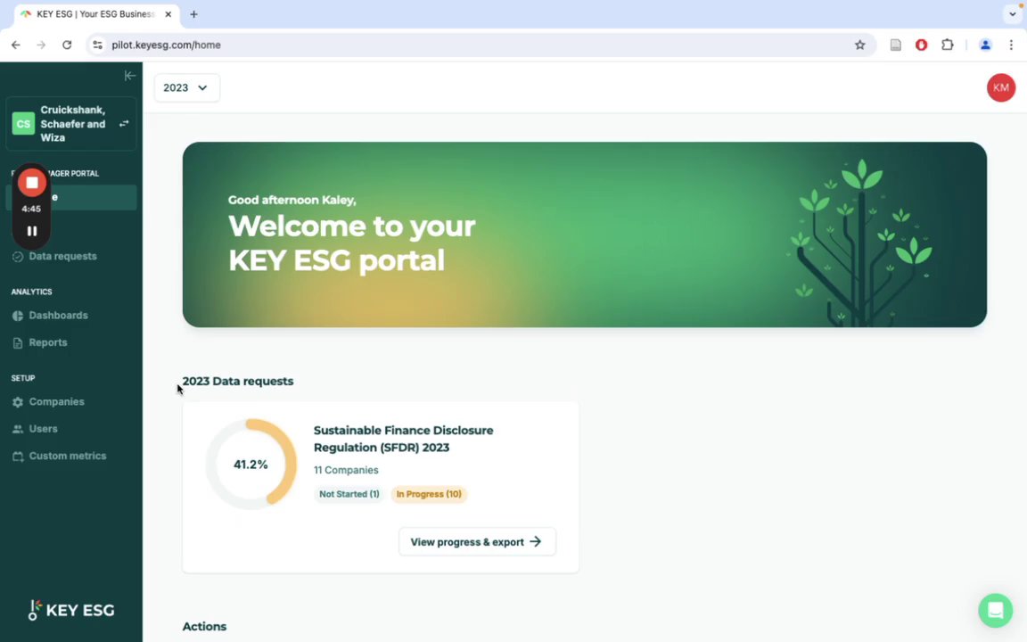
Task: Open Data requests in the sidebar
Action: (x=63, y=256)
